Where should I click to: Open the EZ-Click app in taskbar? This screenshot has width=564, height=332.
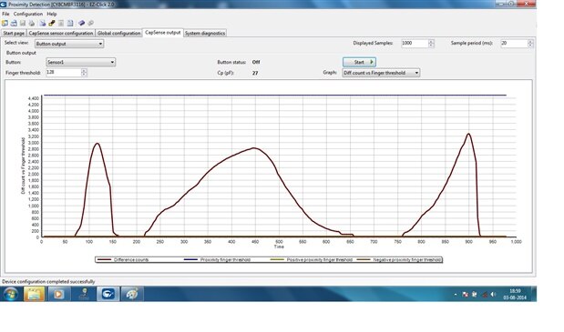click(x=108, y=295)
